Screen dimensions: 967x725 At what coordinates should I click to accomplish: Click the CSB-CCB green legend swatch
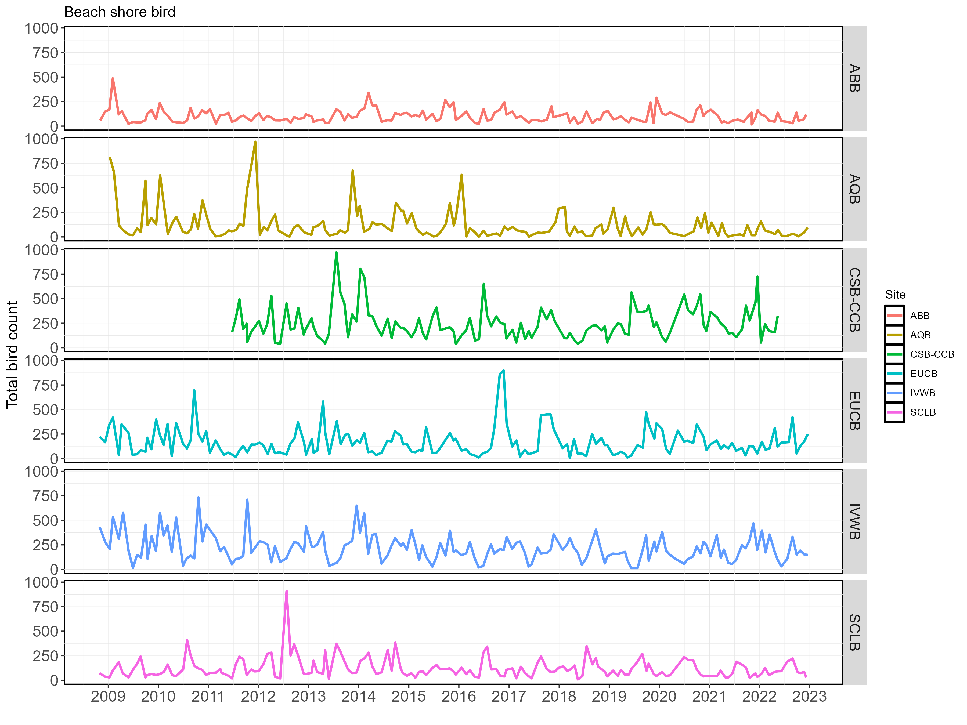[894, 354]
